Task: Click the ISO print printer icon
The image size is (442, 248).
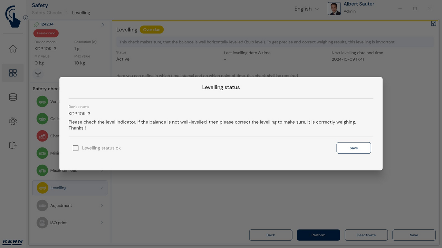Action: click(x=42, y=223)
